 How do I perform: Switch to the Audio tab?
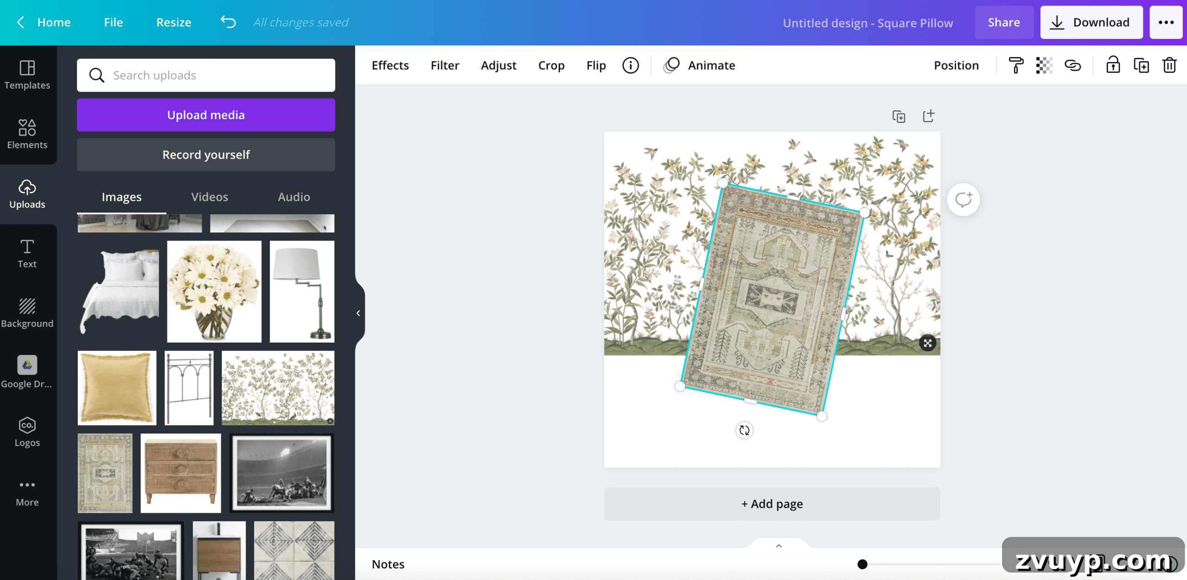(x=294, y=197)
